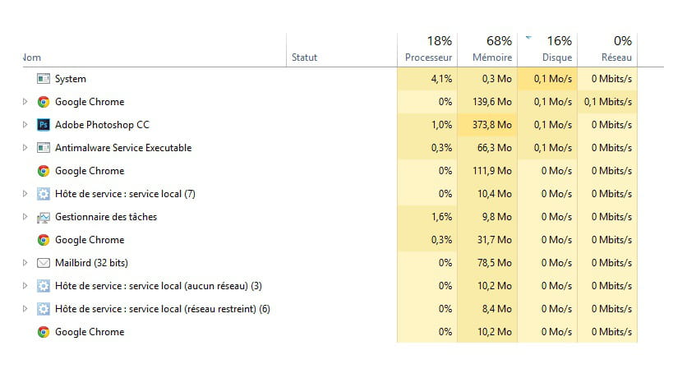Click the gear icon for service local (7)

coord(44,194)
